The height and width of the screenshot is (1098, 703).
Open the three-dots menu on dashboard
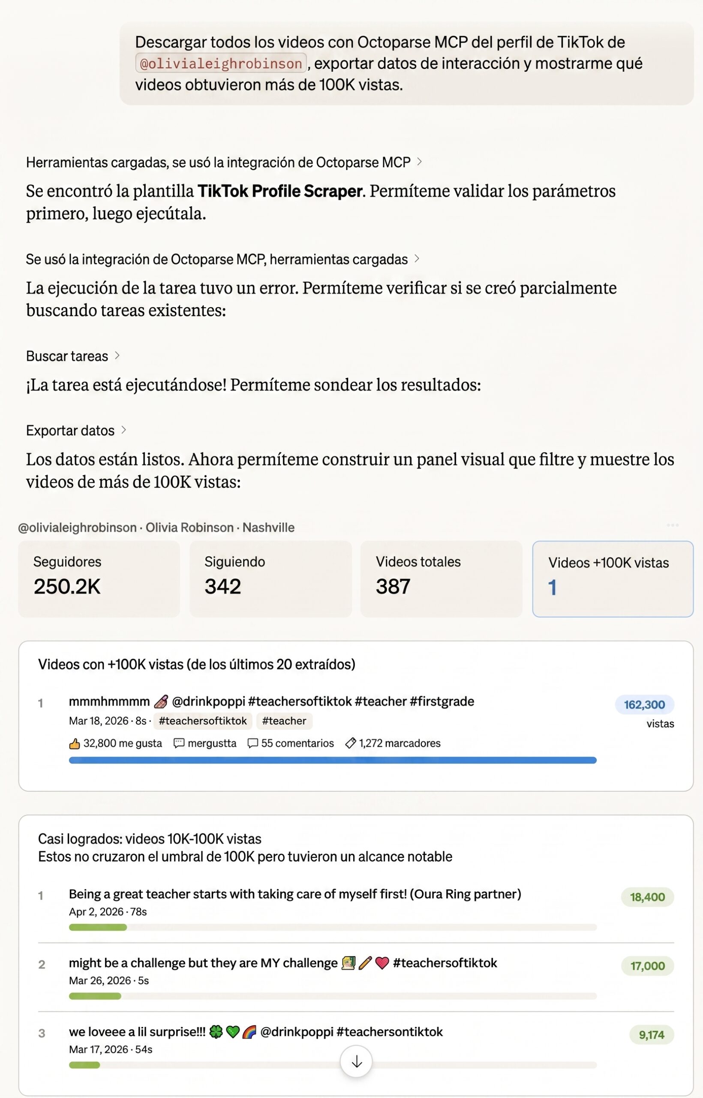[673, 525]
